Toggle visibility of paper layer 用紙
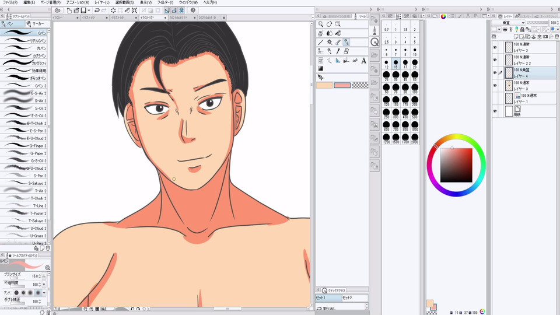Viewport: 560px width, 315px height. coord(495,111)
